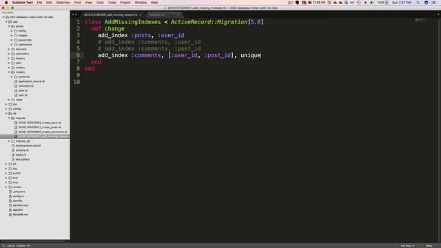Open config.ru in the sidebar
This screenshot has width=441, height=248.
[x=19, y=196]
